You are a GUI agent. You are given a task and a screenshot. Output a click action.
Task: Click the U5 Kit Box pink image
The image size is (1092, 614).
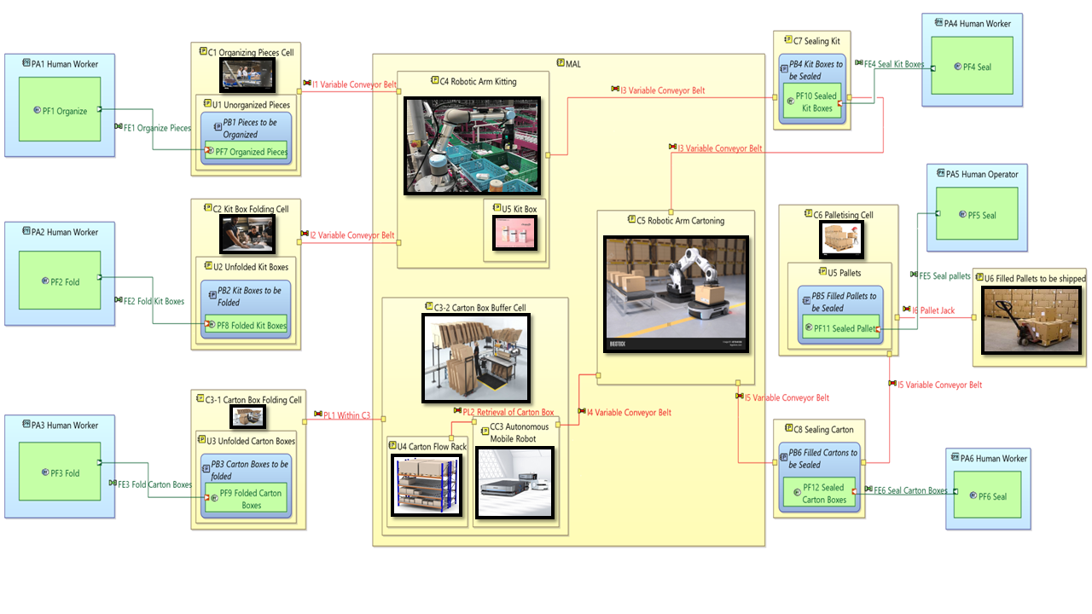click(x=516, y=233)
